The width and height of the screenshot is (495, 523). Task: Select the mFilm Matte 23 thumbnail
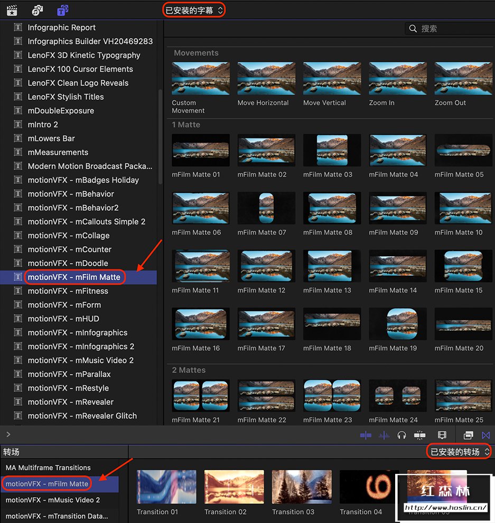point(332,396)
